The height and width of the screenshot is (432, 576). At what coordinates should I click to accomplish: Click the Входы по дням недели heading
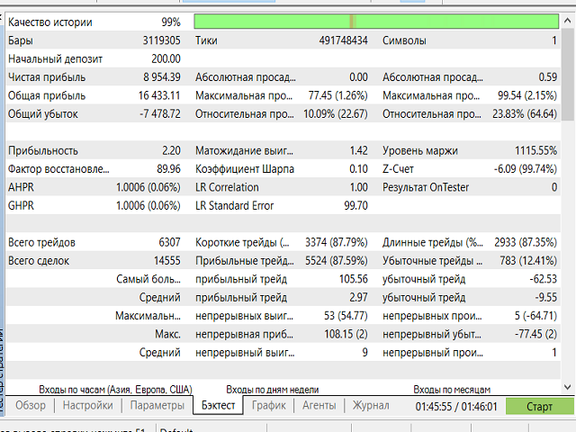[273, 390]
